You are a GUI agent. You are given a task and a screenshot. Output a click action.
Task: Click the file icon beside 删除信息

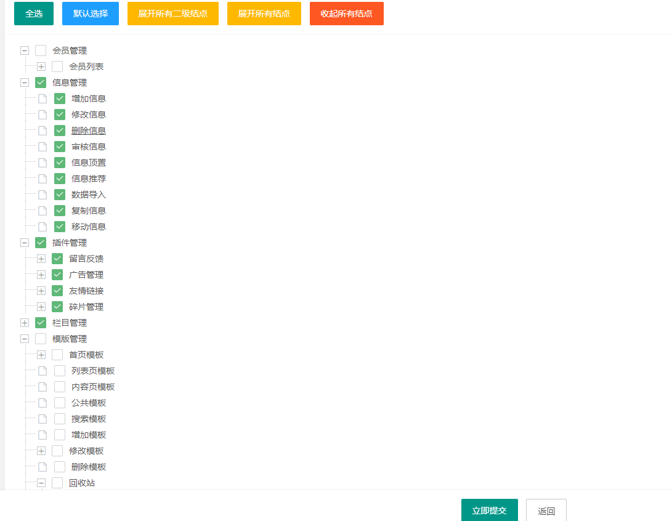click(x=43, y=131)
